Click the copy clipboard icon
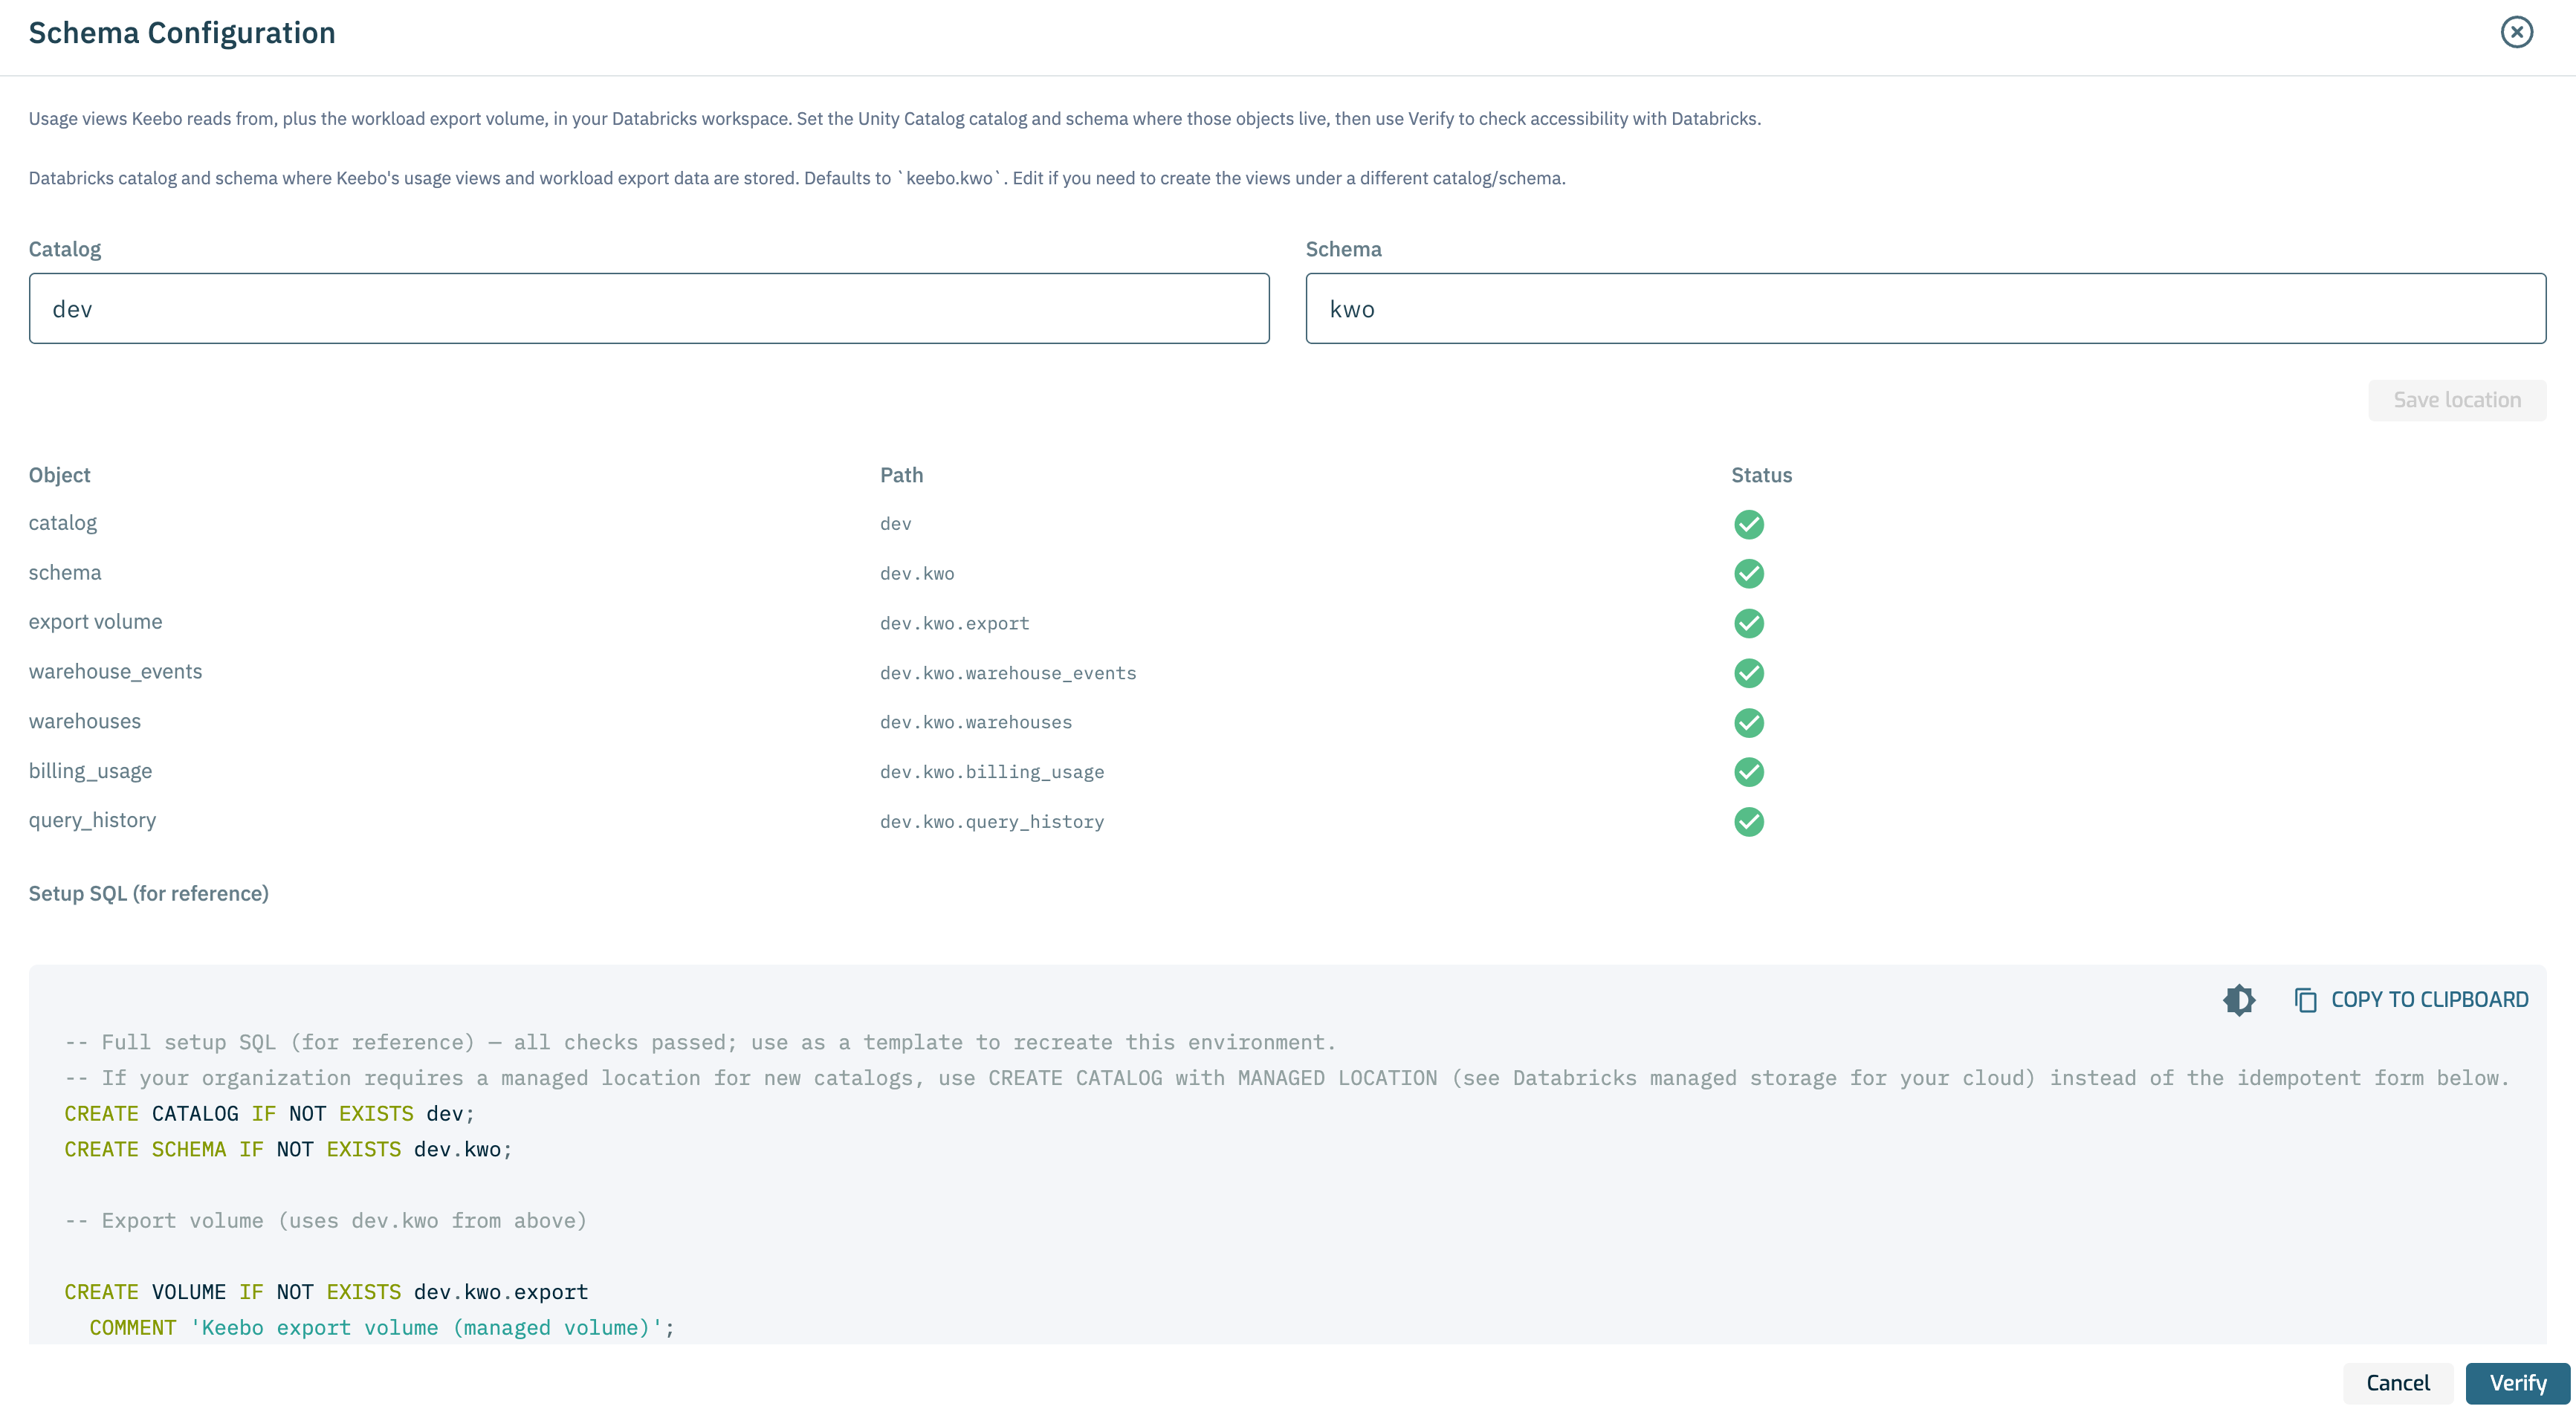 [2305, 1000]
